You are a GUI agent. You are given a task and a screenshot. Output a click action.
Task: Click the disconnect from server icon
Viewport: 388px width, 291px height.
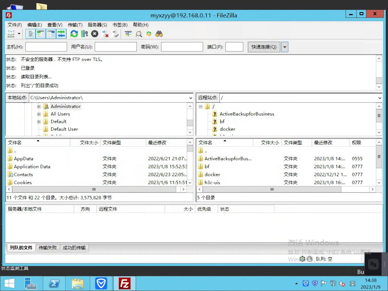coord(105,34)
